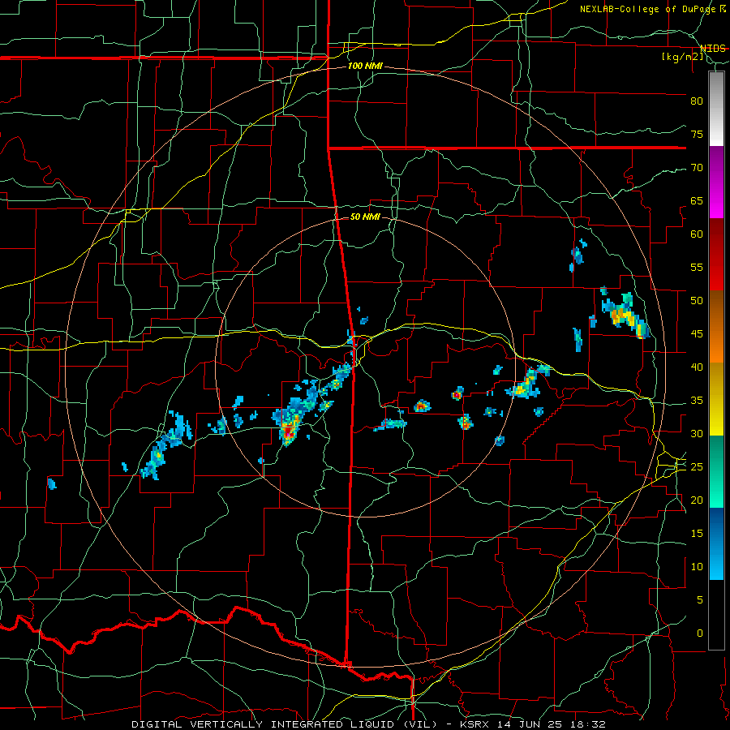Click the legend value 50
730x730 pixels.
pyautogui.click(x=697, y=301)
